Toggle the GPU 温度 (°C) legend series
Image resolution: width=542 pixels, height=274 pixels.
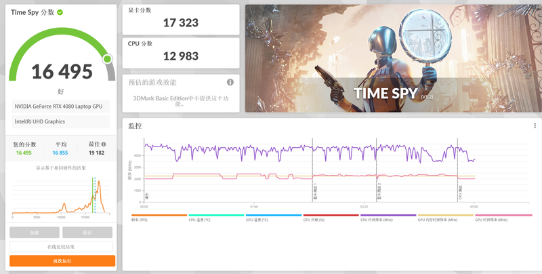pos(274,218)
